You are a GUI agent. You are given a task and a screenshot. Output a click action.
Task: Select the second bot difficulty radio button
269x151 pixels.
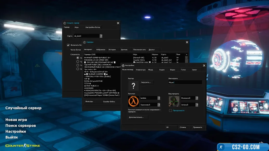click(x=78, y=61)
